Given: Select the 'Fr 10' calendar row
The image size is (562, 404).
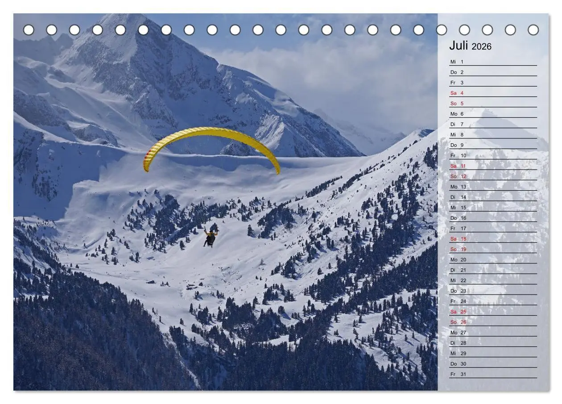Looking at the screenshot, I should (x=493, y=155).
